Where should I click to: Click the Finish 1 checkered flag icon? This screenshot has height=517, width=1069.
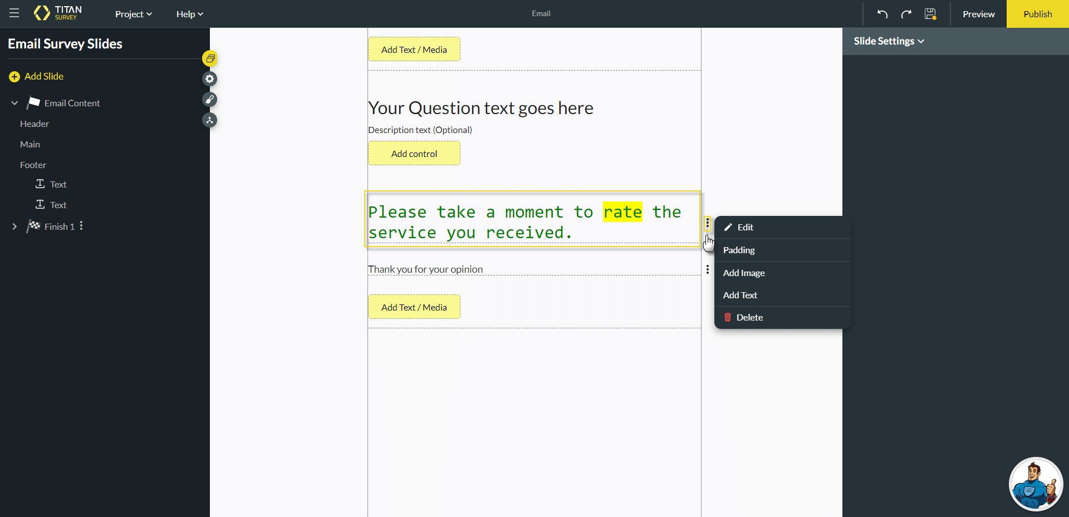tap(33, 226)
